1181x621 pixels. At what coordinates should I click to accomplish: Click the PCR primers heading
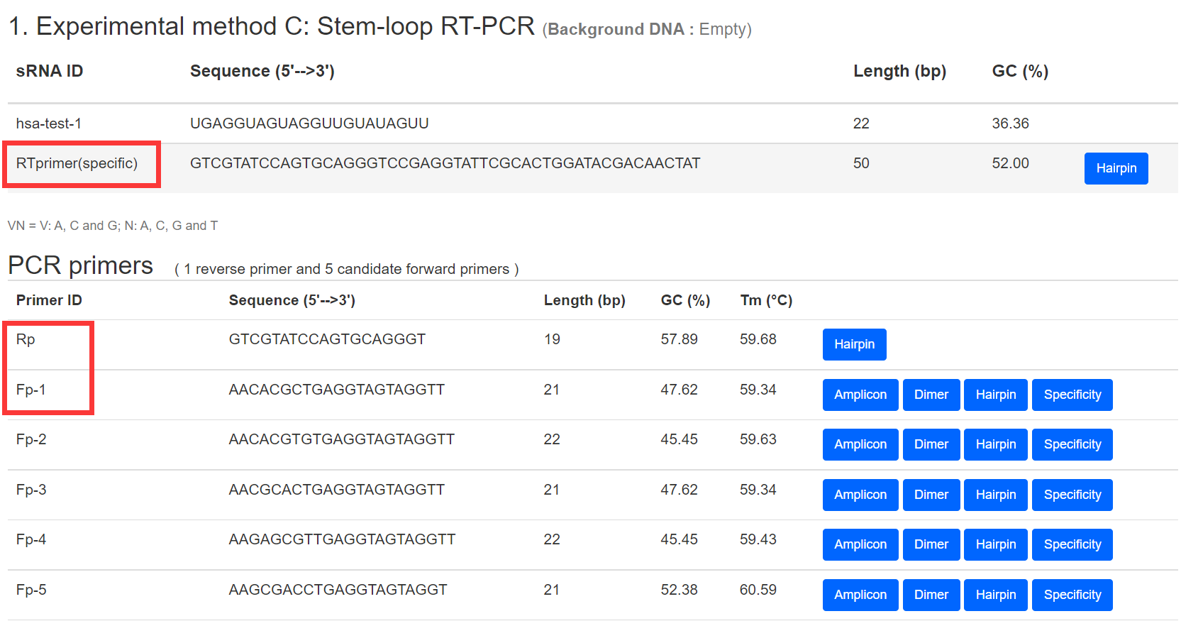(x=80, y=265)
